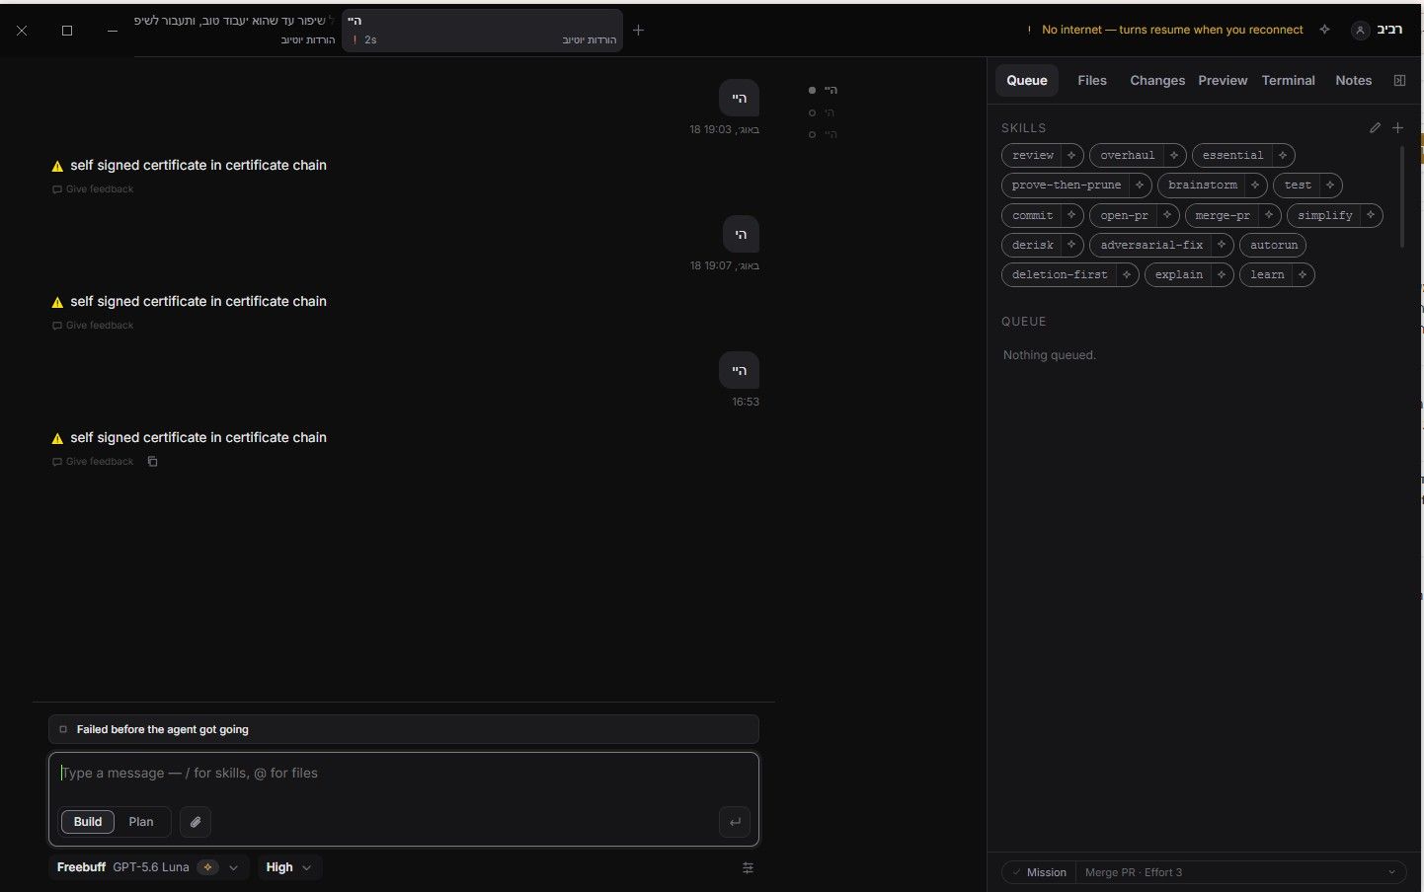Give feedback on the first certificate error
Viewport: 1424px width, 892px height.
coord(93,189)
